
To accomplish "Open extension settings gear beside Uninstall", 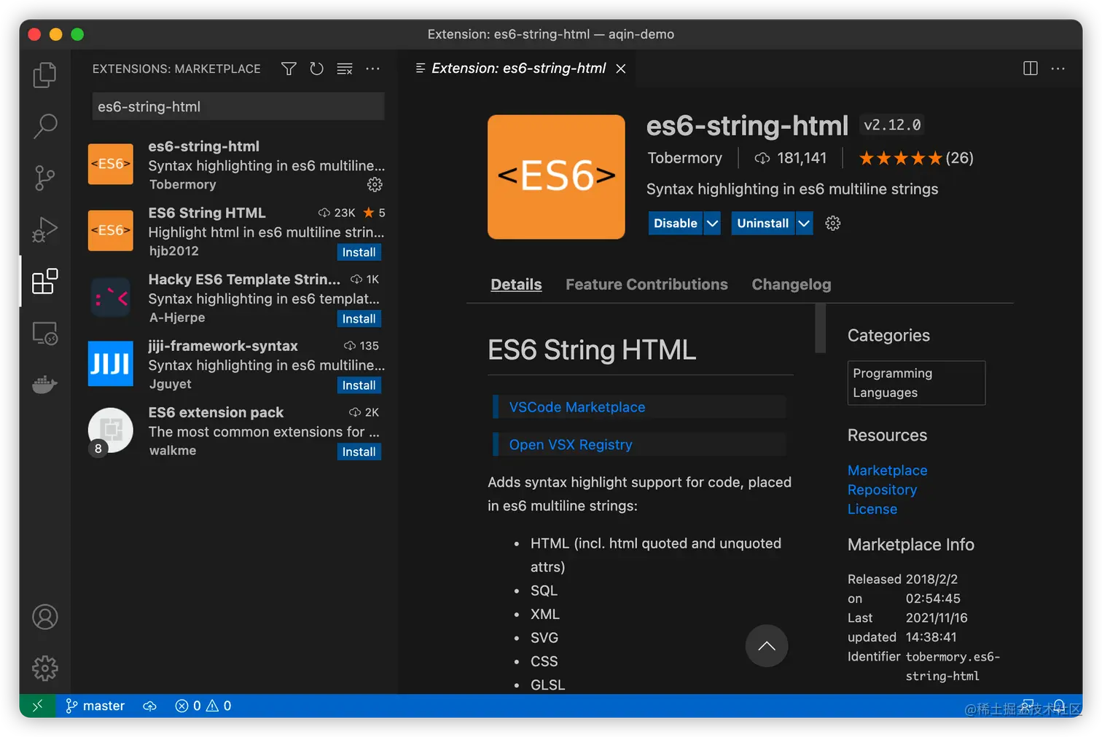I will pyautogui.click(x=832, y=223).
